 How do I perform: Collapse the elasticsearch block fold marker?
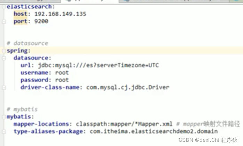4,7
